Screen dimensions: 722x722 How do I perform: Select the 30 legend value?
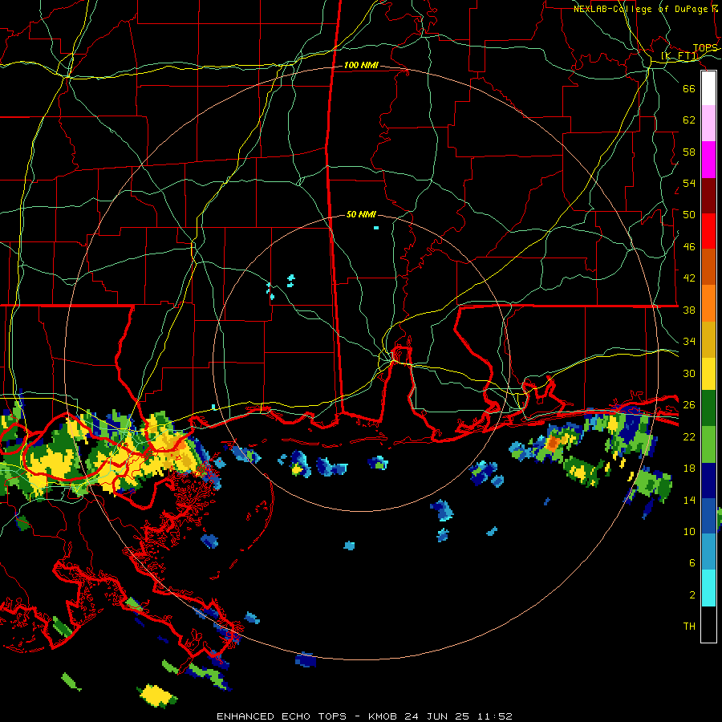pos(689,373)
